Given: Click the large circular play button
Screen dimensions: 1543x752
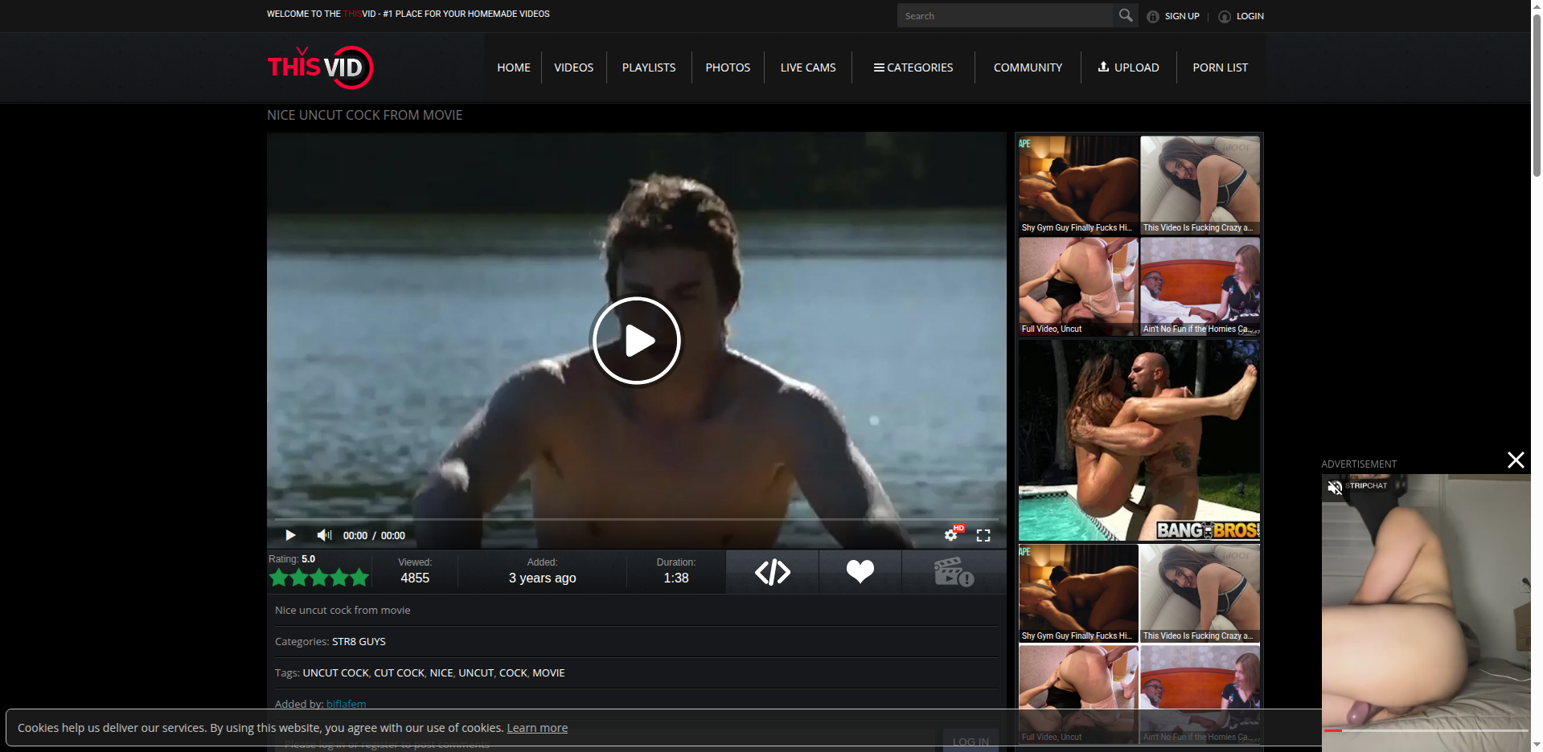Looking at the screenshot, I should [x=637, y=341].
